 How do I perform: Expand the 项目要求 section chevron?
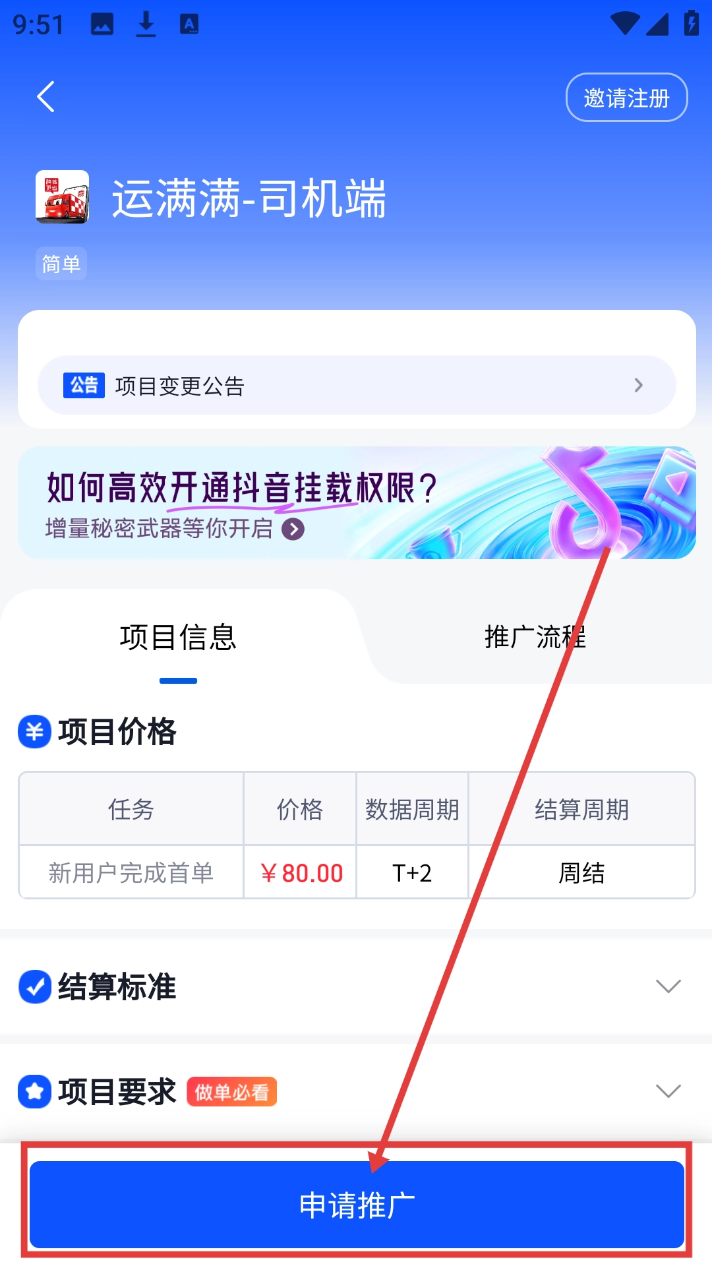tap(668, 1091)
